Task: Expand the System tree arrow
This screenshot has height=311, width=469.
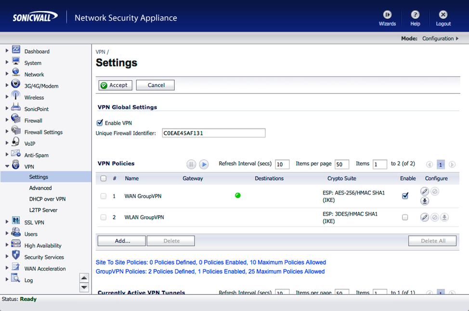Action: pos(7,62)
